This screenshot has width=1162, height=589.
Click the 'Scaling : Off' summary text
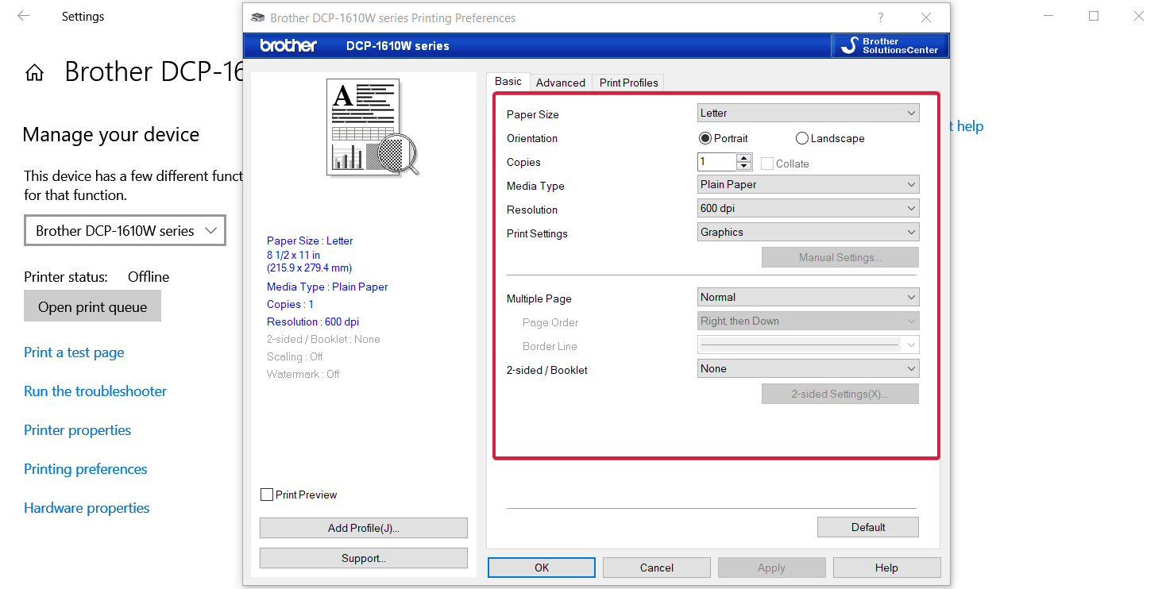tap(295, 356)
